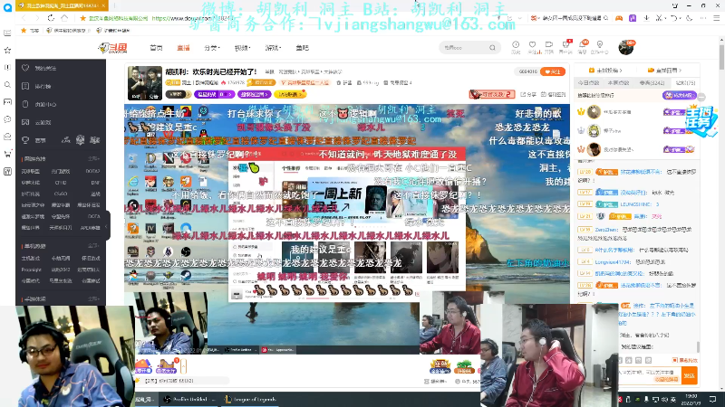The width and height of the screenshot is (725, 407).
Task: Expand the 分类 navigation dropdown
Action: (212, 48)
